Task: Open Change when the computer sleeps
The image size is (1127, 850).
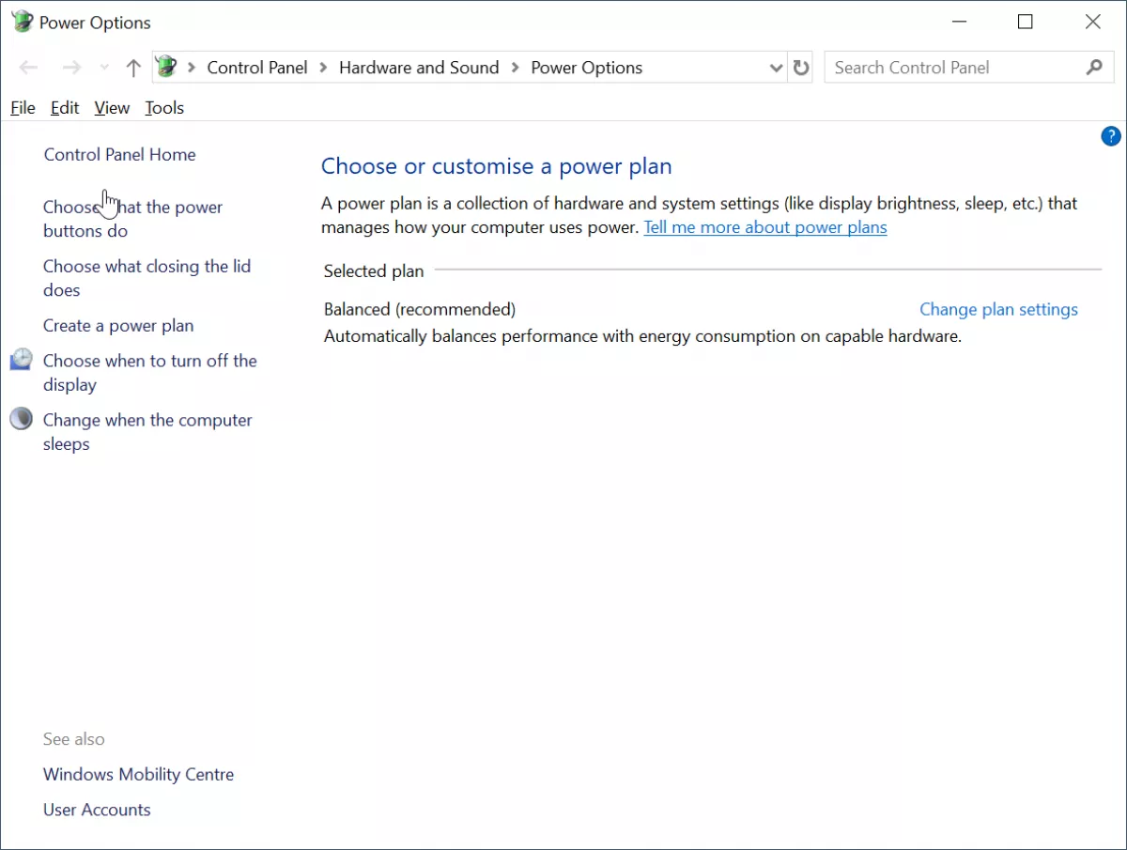Action: [x=147, y=432]
